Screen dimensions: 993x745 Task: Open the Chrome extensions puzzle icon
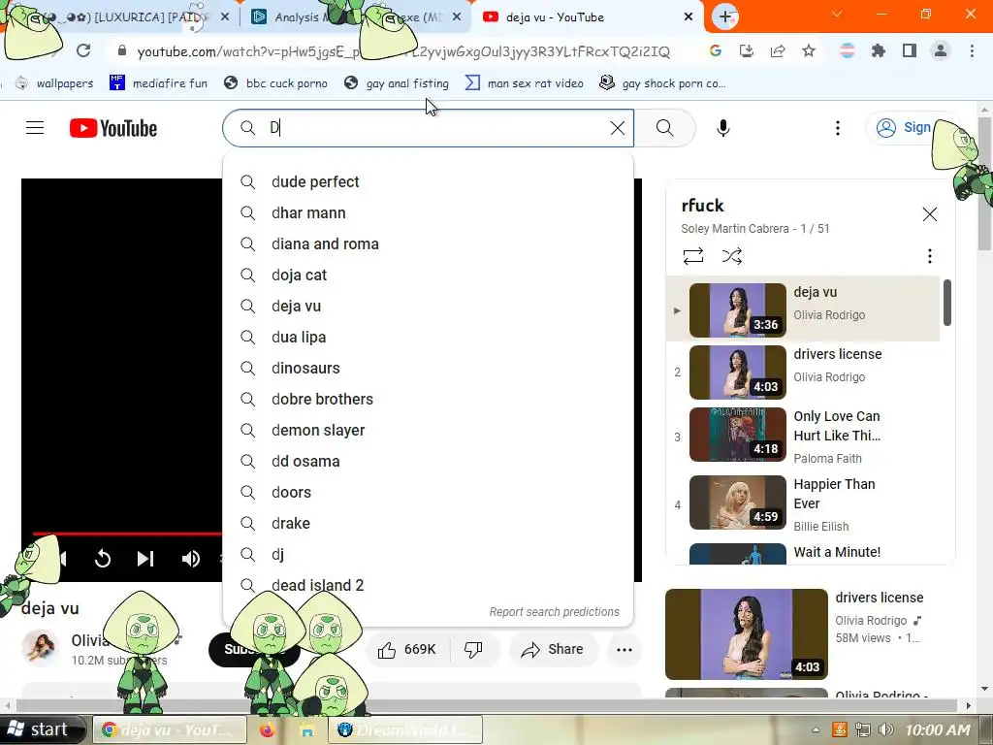click(x=879, y=50)
